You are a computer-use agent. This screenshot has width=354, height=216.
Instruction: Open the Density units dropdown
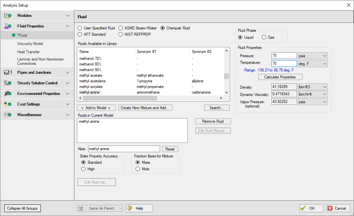click(313, 87)
